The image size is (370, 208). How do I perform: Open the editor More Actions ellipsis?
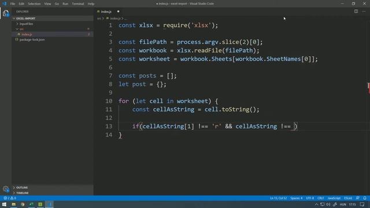[x=364, y=12]
